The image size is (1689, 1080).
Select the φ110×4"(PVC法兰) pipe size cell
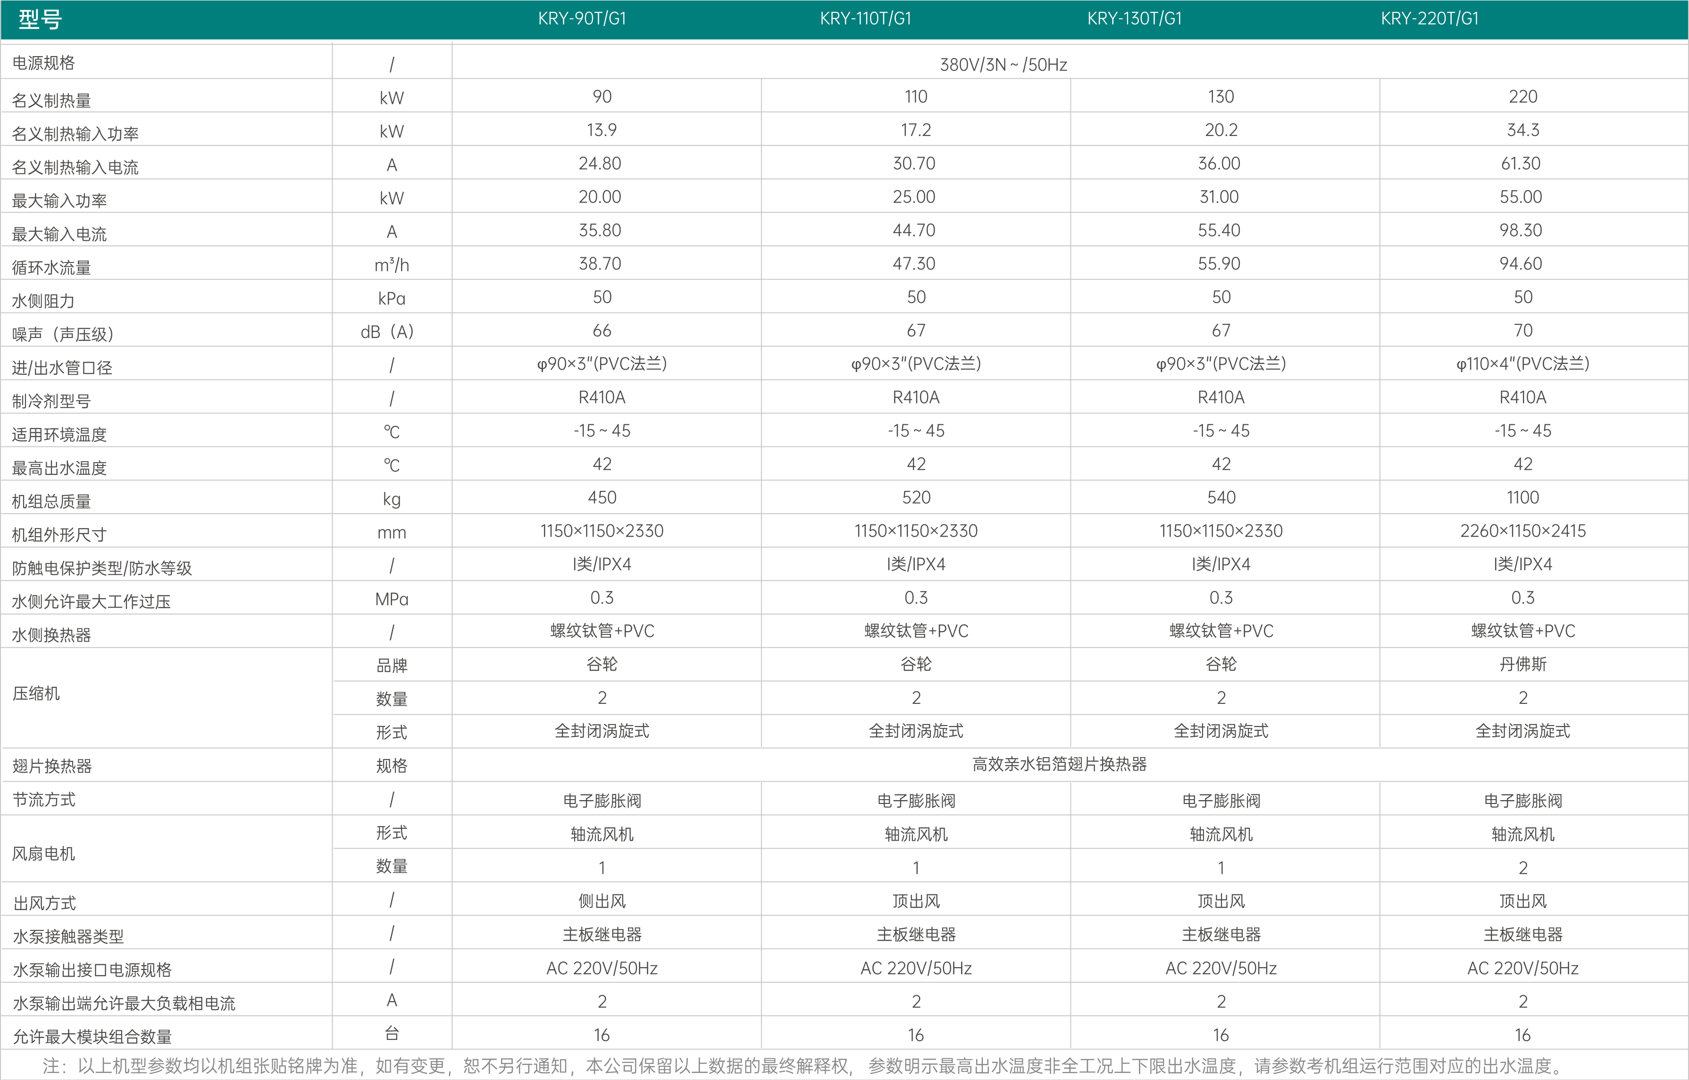point(1522,363)
